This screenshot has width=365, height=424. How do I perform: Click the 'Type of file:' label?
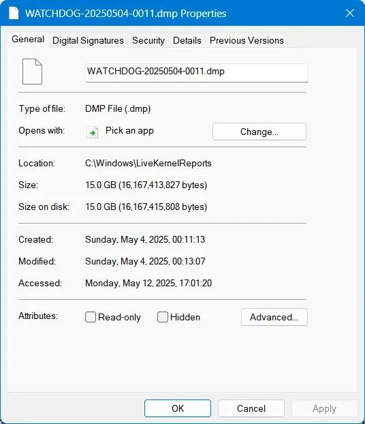(42, 108)
